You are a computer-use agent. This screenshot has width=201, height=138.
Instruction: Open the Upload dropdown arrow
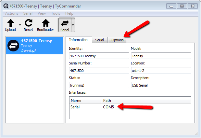coord(20,25)
